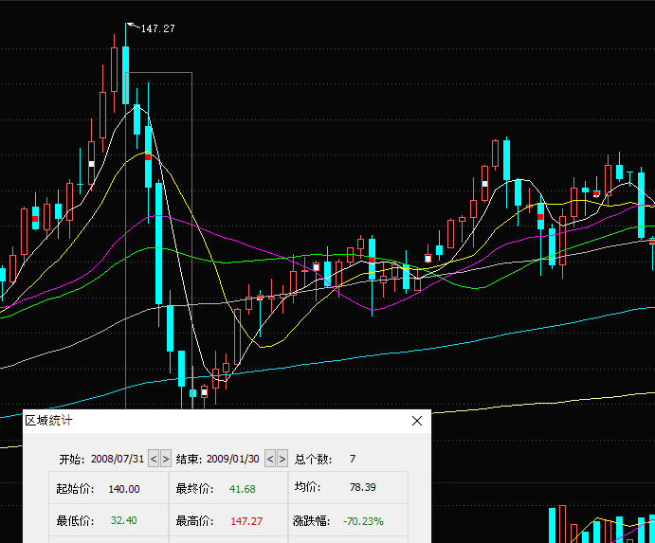Image resolution: width=655 pixels, height=543 pixels.
Task: Click the right-edge cyan candlestick crossing the moving averages
Action: point(641,204)
